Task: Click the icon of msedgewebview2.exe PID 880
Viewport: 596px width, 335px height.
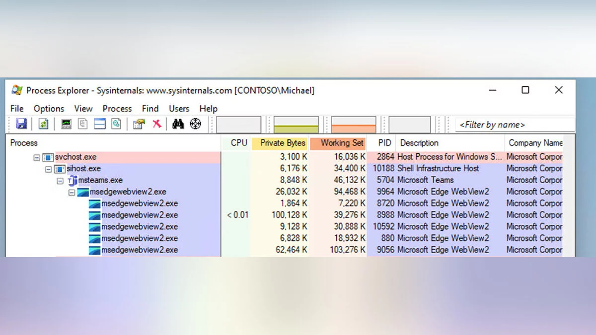Action: pos(95,238)
